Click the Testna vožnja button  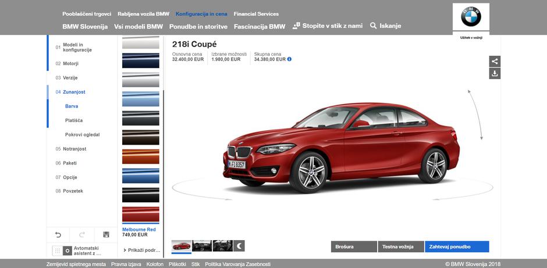[x=401, y=246]
